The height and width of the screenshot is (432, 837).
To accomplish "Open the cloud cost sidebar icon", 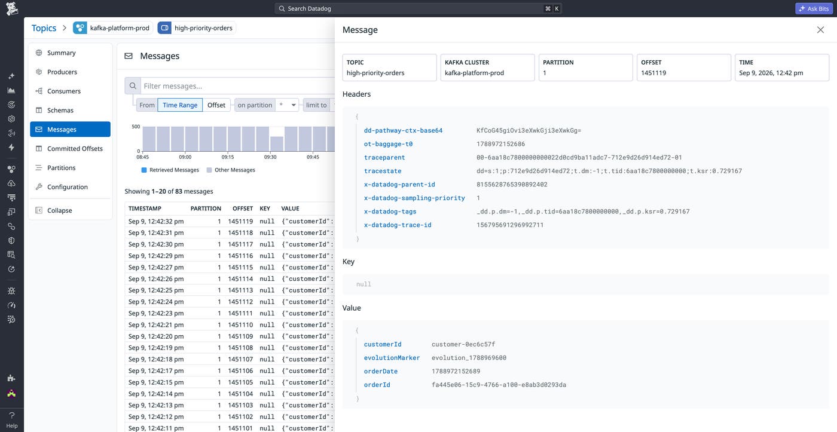I will pyautogui.click(x=11, y=183).
